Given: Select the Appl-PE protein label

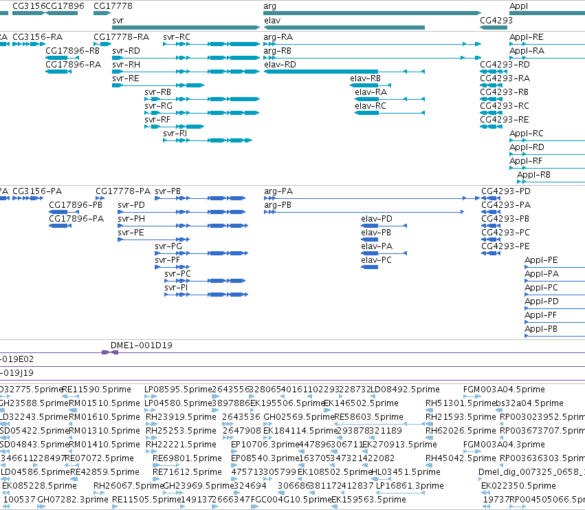Looking at the screenshot, I should 541,260.
